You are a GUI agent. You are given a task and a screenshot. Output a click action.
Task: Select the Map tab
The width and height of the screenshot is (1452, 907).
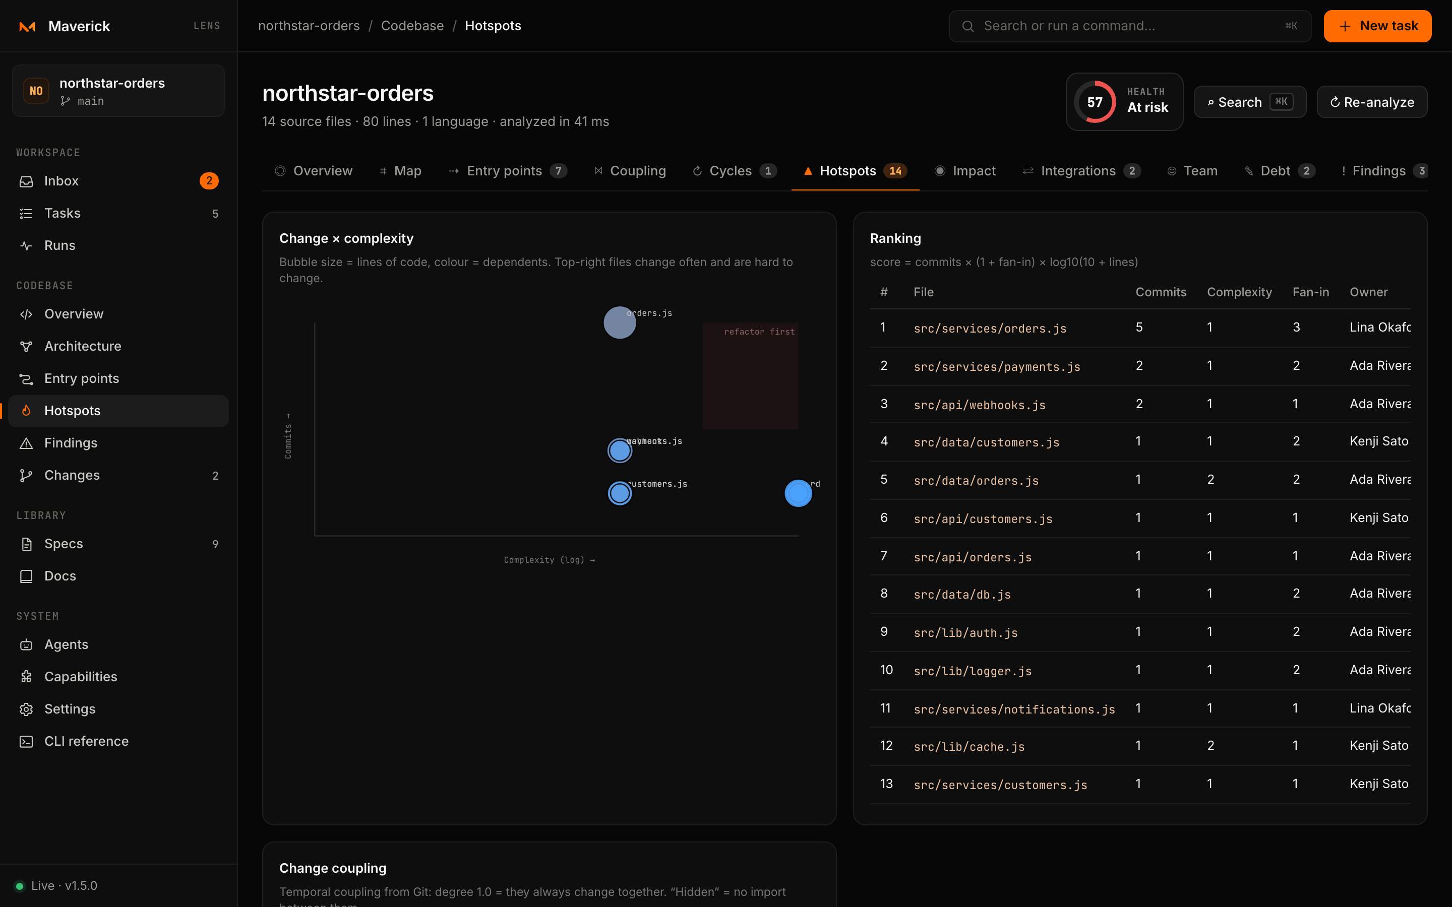400,171
